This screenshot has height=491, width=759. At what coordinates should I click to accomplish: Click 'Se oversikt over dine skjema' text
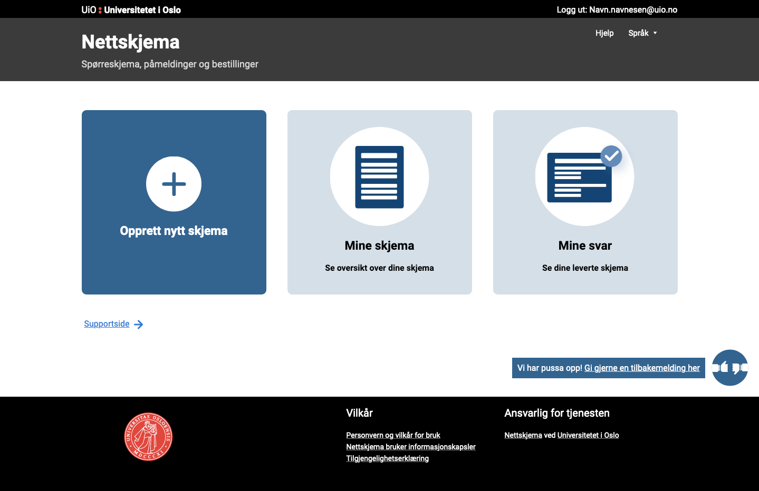pyautogui.click(x=379, y=268)
